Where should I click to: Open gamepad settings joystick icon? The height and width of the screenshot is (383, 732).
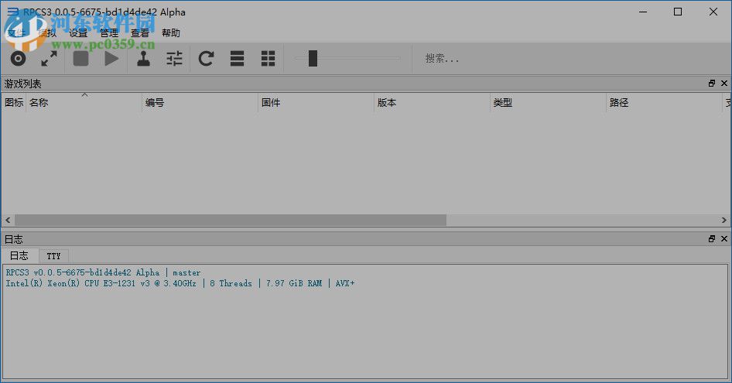click(x=143, y=59)
